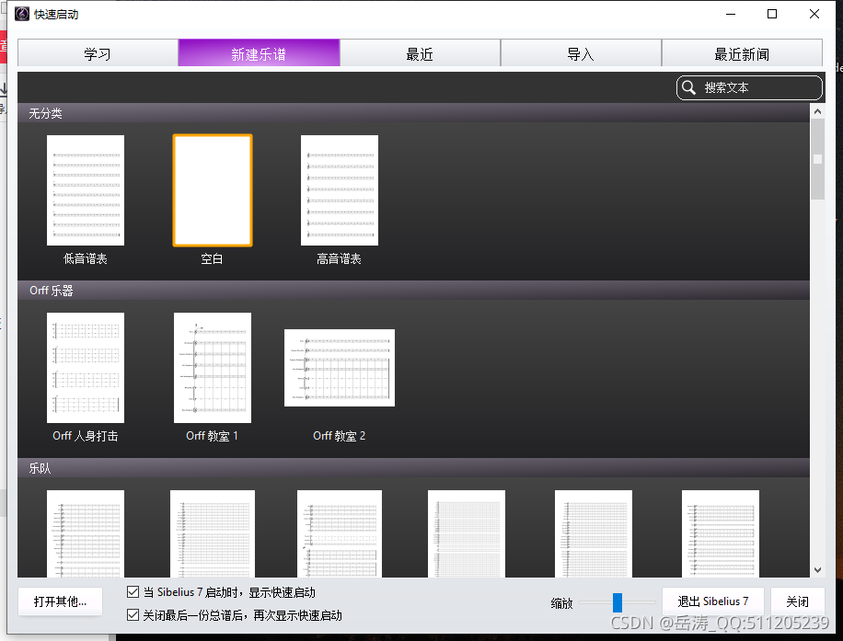Select the Orff 教室 1 template
Viewport: 843px width, 641px height.
coord(213,368)
